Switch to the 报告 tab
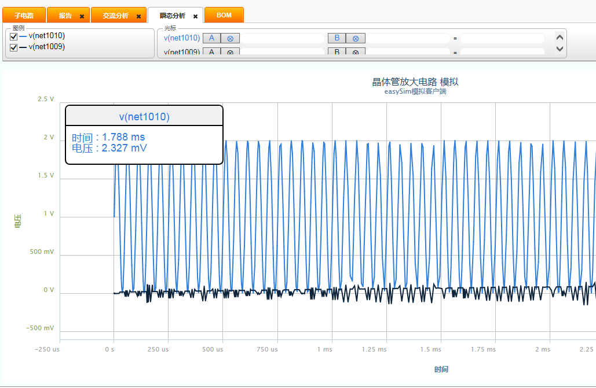 pos(65,16)
